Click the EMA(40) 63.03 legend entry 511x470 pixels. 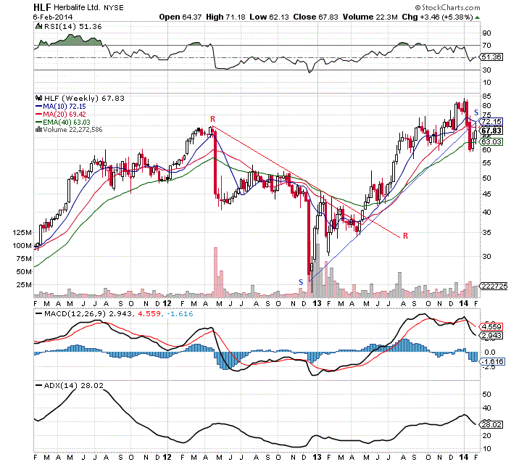(x=67, y=122)
